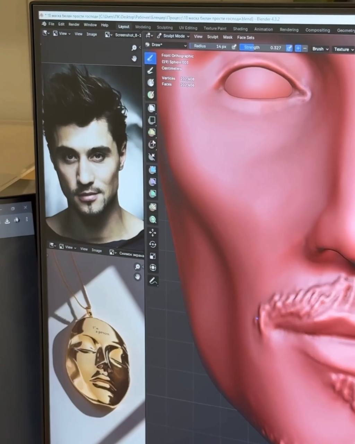Select the Move transform tool
This screenshot has width=355, height=444.
(153, 232)
